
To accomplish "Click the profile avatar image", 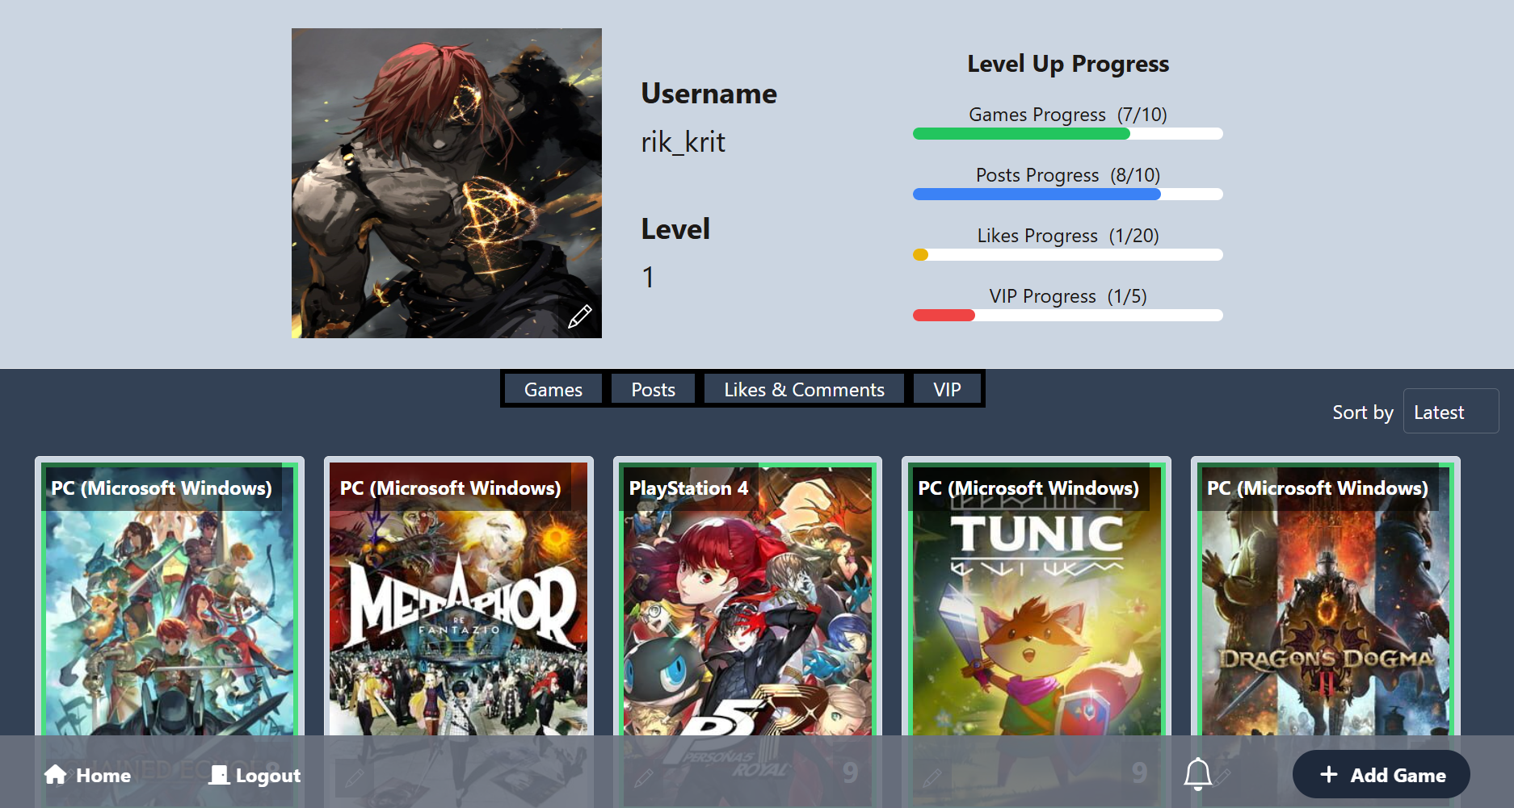I will (447, 183).
